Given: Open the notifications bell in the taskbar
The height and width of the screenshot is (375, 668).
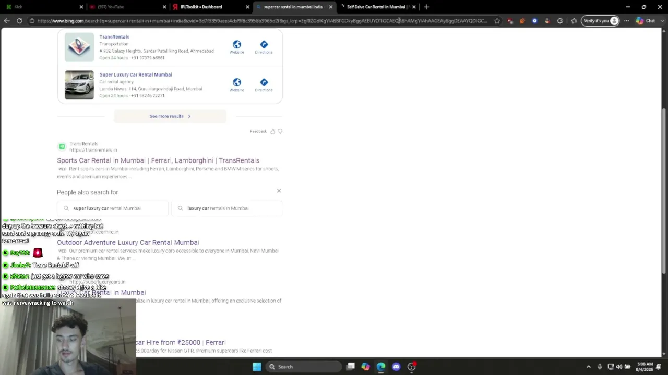Looking at the screenshot, I should coord(659,367).
